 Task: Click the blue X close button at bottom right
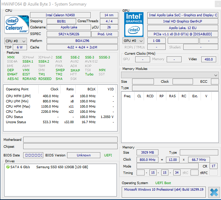coord(214,192)
